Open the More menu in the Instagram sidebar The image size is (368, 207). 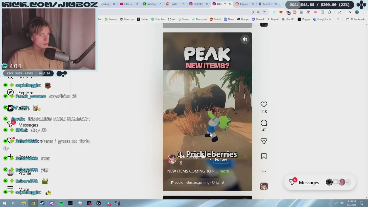18,189
